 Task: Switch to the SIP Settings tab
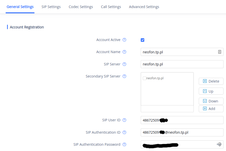[51, 7]
